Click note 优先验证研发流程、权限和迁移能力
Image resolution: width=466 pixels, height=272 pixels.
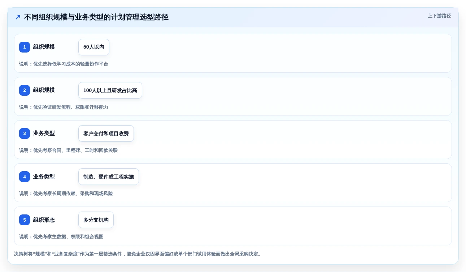click(64, 107)
